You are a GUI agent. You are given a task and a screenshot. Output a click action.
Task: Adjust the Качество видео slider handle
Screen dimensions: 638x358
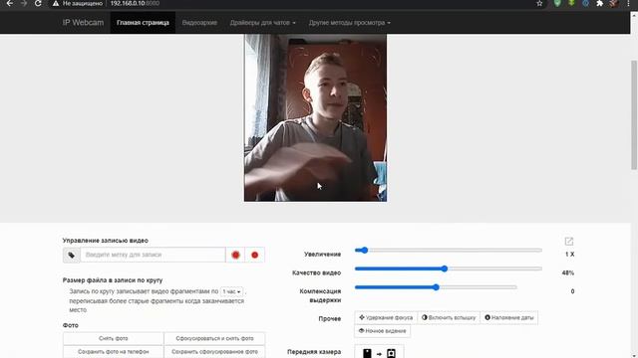(x=445, y=268)
